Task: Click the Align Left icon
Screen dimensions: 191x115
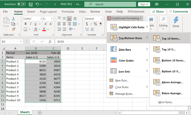Action: coord(59,24)
